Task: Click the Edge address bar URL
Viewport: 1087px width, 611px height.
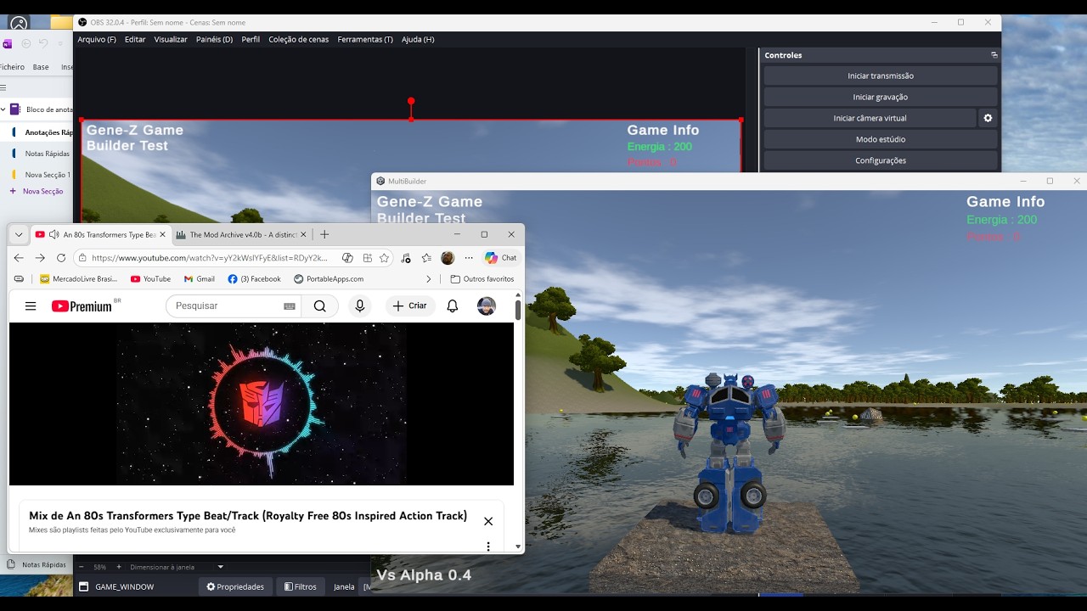Action: [x=210, y=258]
